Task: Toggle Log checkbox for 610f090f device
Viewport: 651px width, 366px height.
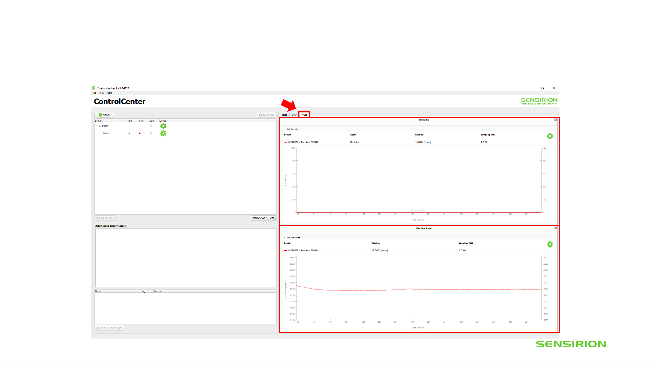Action: (151, 126)
